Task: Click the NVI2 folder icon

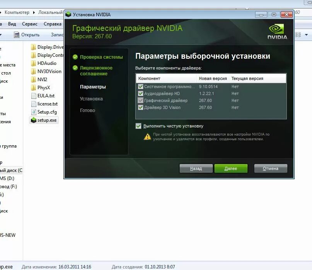Action: point(33,80)
